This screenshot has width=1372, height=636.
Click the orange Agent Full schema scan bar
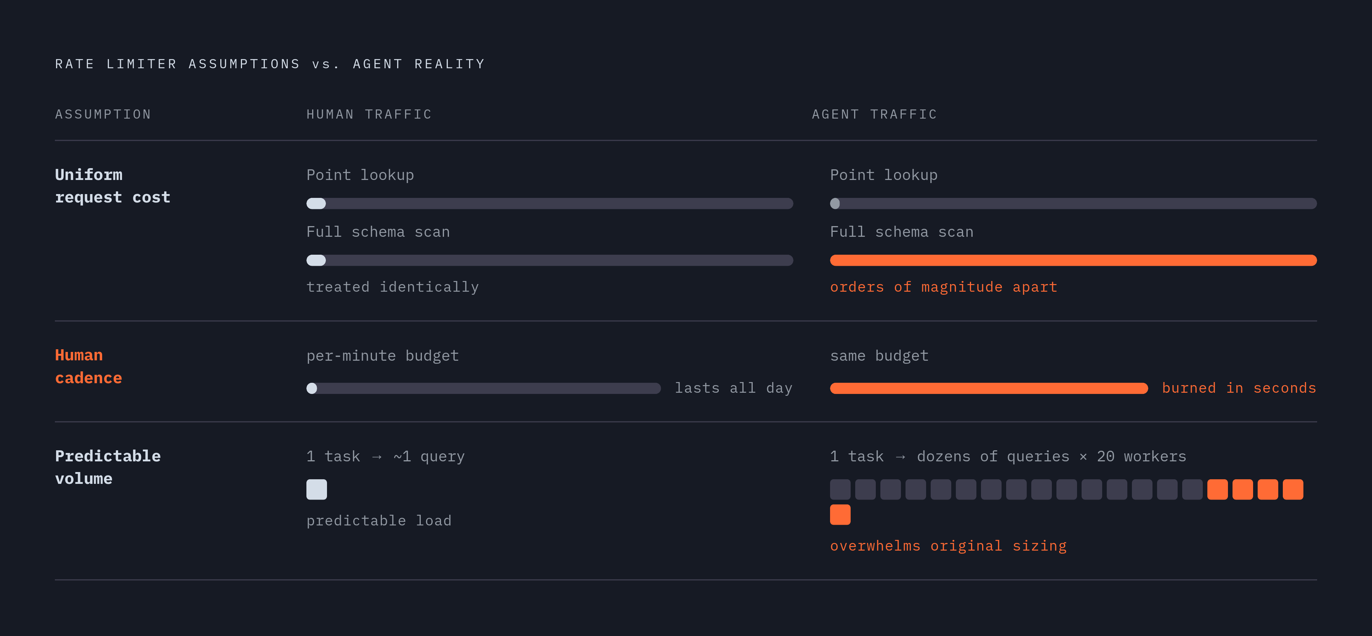pyautogui.click(x=1073, y=260)
